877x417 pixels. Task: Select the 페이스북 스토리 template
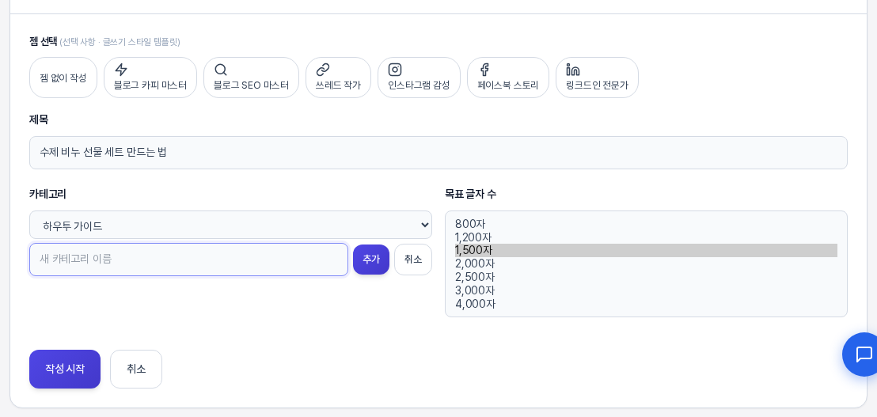click(x=508, y=78)
